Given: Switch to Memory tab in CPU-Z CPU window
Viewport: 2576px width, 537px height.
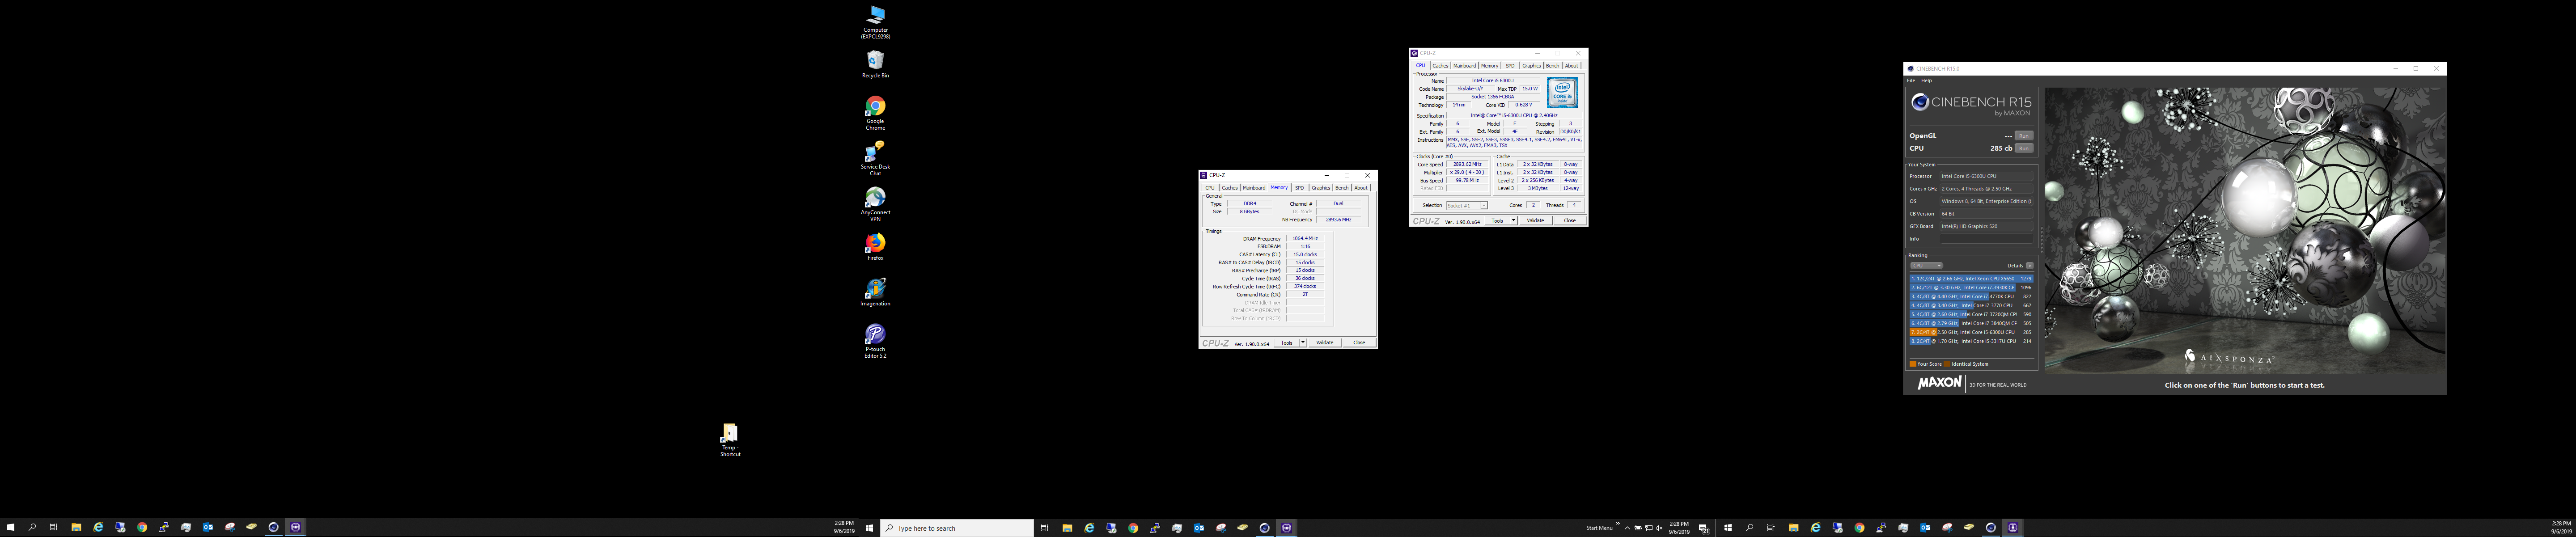Looking at the screenshot, I should tap(1490, 66).
